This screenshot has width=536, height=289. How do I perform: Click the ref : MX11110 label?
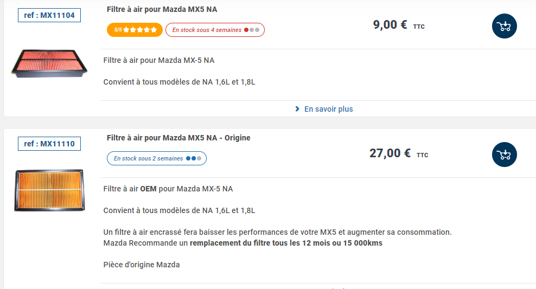tap(49, 144)
